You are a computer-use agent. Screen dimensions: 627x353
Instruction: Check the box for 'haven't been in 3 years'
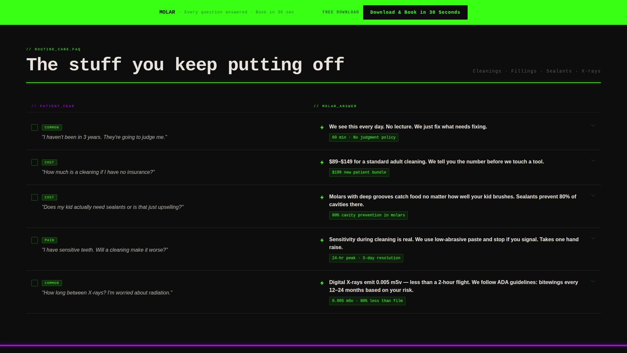35,127
